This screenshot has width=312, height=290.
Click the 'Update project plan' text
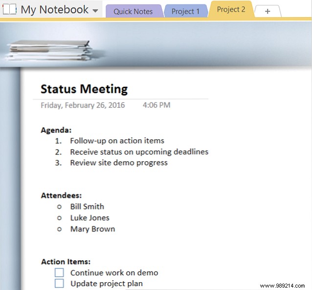tap(107, 284)
